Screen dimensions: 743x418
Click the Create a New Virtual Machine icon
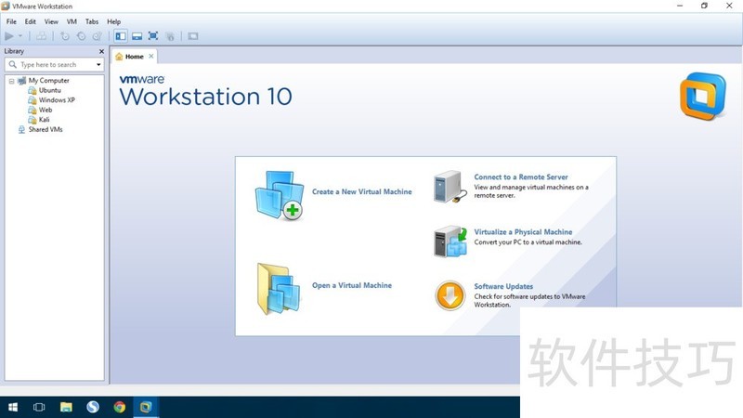(279, 194)
